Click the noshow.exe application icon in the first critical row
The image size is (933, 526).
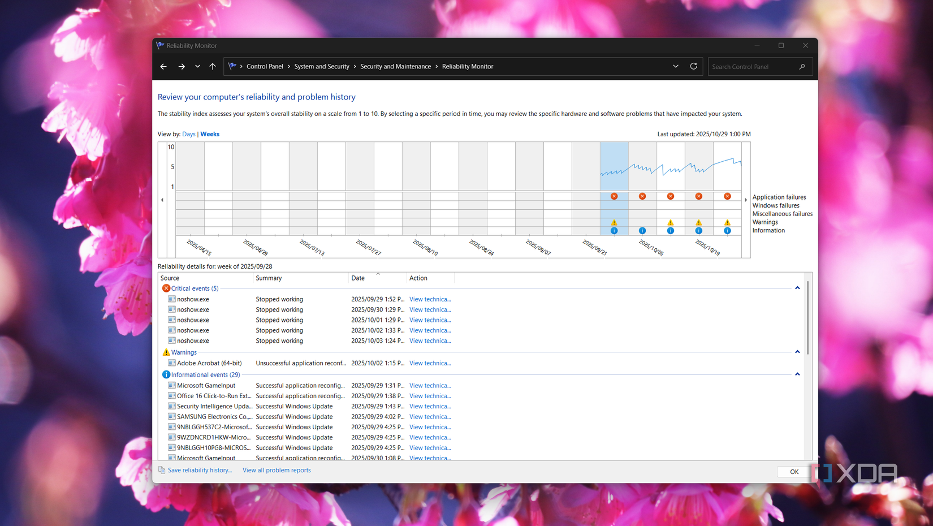point(172,299)
